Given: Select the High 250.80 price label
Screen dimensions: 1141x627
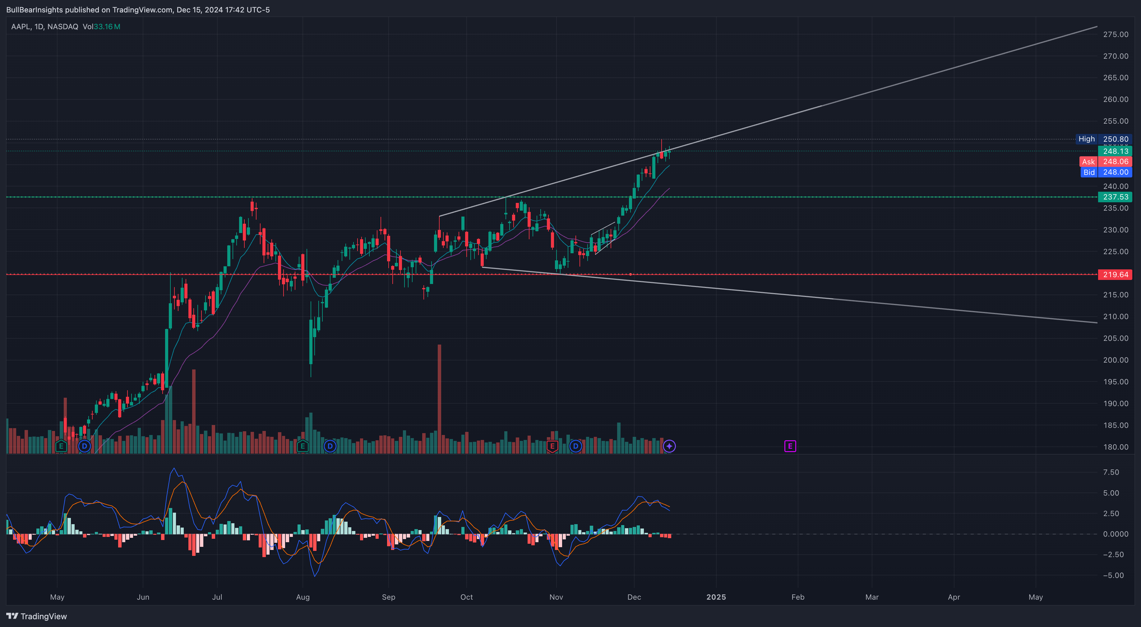Looking at the screenshot, I should 1104,139.
